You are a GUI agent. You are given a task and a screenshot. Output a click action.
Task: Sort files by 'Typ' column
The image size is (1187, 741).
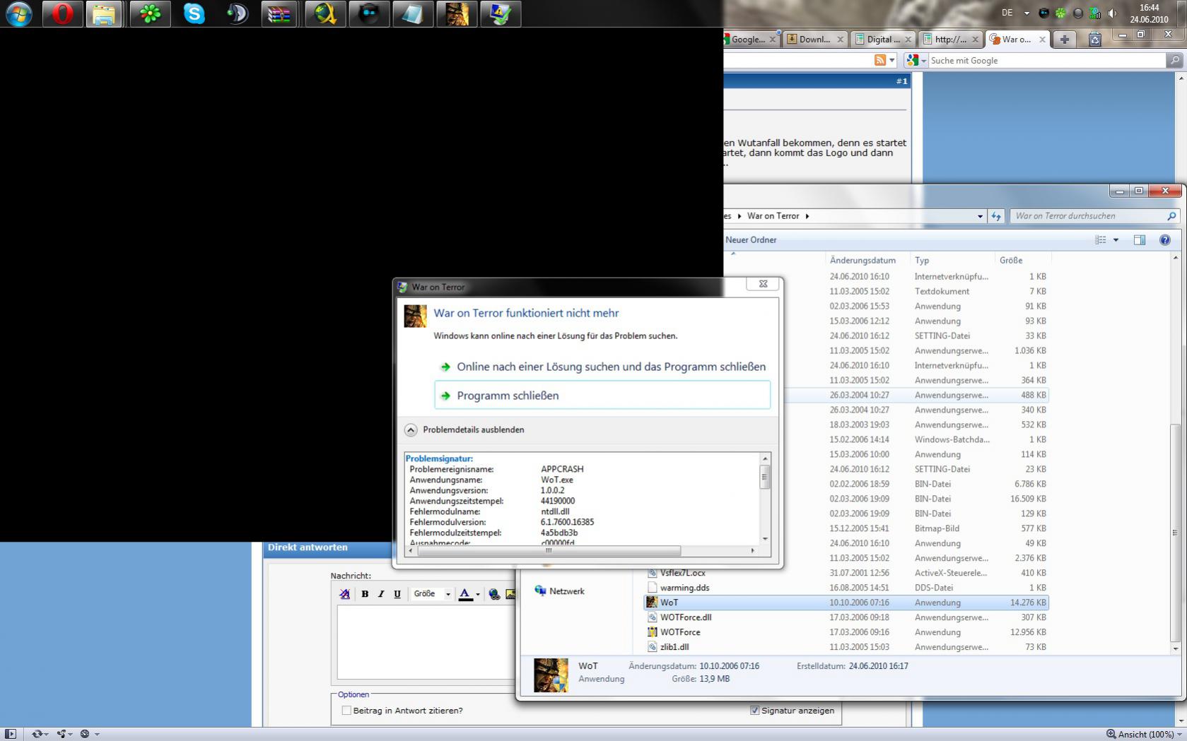(952, 261)
